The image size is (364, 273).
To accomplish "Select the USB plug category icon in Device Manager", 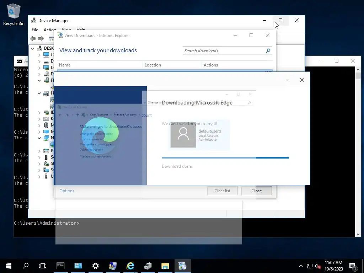I will point(46,176).
